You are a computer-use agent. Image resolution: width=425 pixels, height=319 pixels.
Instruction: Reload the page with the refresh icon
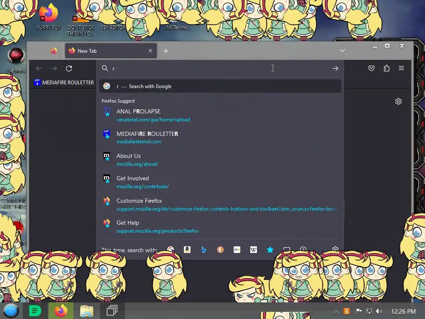[x=69, y=69]
